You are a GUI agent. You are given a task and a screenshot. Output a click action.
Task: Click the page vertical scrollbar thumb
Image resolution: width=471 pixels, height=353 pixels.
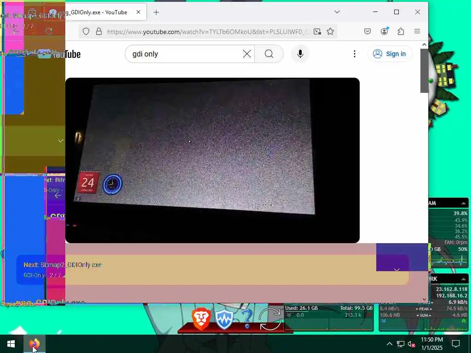424,71
